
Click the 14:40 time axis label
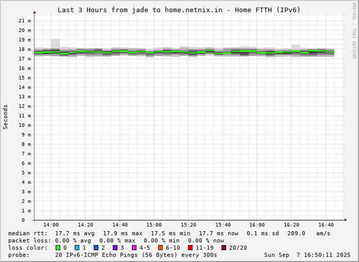(119, 225)
